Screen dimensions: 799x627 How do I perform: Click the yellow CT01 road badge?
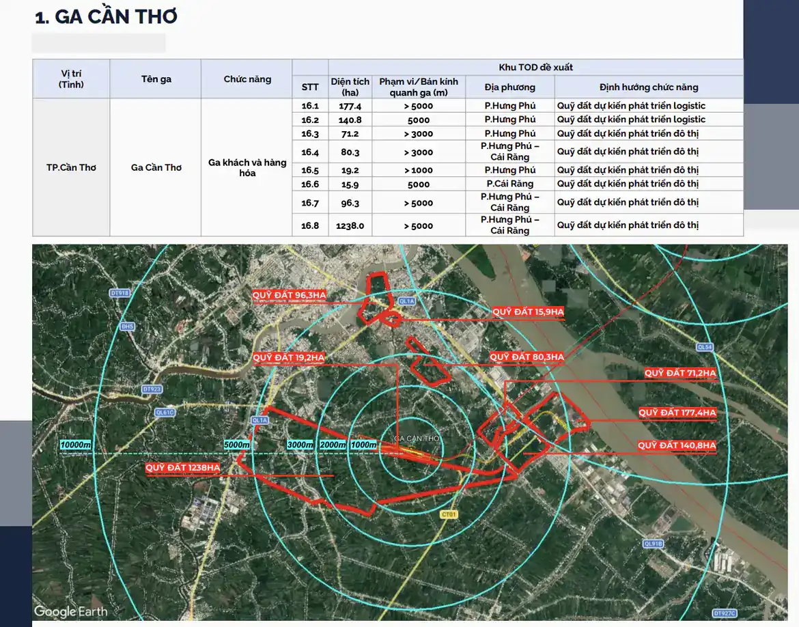coord(449,514)
